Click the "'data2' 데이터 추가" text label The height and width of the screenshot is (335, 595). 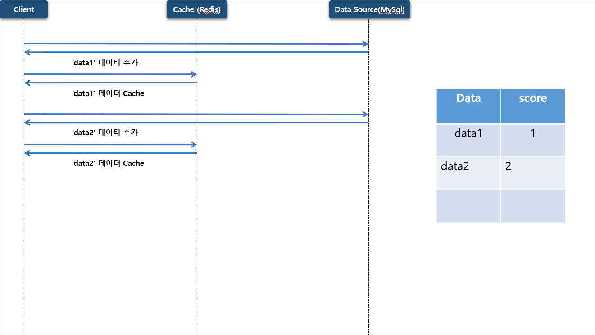coord(105,133)
